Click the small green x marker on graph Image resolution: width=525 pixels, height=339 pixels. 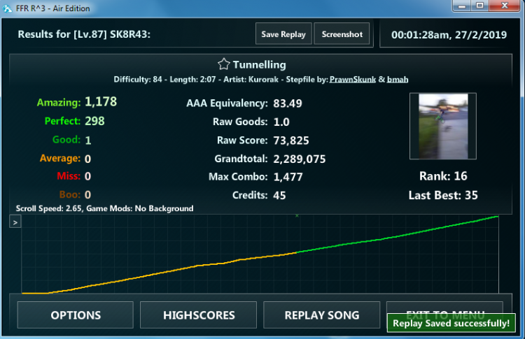click(297, 215)
